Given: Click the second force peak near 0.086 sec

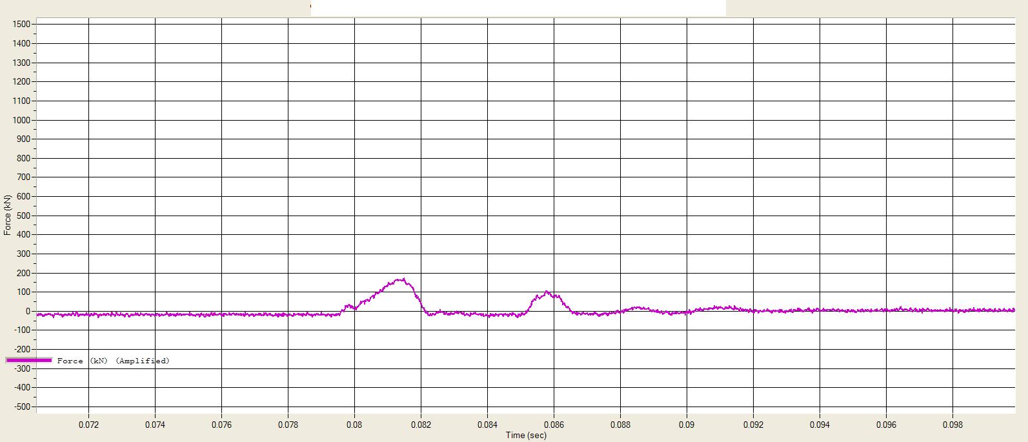Looking at the screenshot, I should click(547, 292).
